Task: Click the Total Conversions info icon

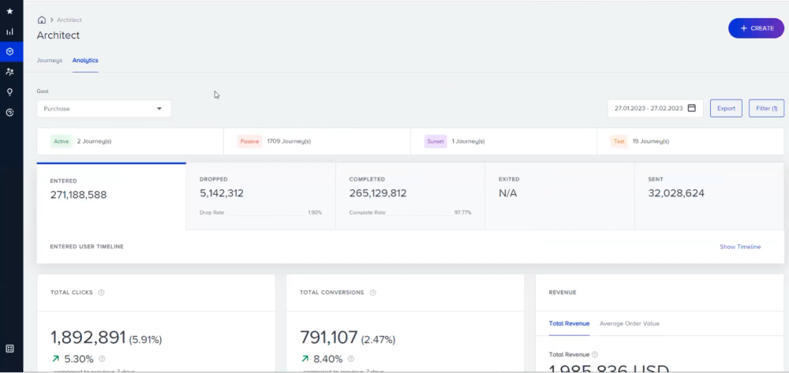Action: click(372, 293)
